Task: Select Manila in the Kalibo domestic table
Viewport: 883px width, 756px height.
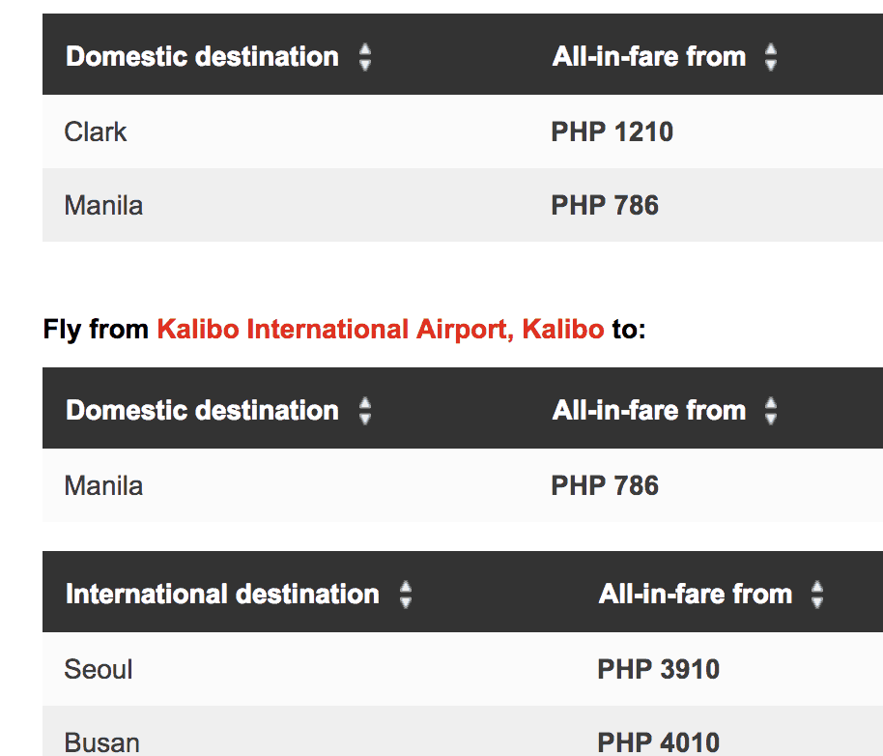Action: pyautogui.click(x=103, y=485)
